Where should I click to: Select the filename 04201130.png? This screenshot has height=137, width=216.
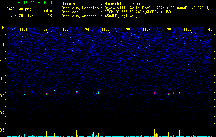[19, 9]
